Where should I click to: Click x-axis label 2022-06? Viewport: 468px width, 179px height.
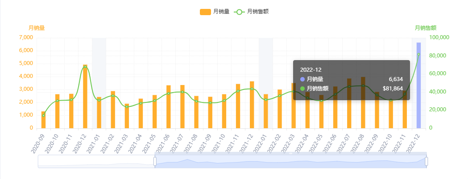pyautogui.click(x=331, y=142)
